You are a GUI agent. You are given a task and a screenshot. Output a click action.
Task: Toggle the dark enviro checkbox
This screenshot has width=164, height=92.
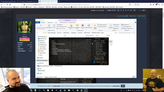(x=93, y=51)
